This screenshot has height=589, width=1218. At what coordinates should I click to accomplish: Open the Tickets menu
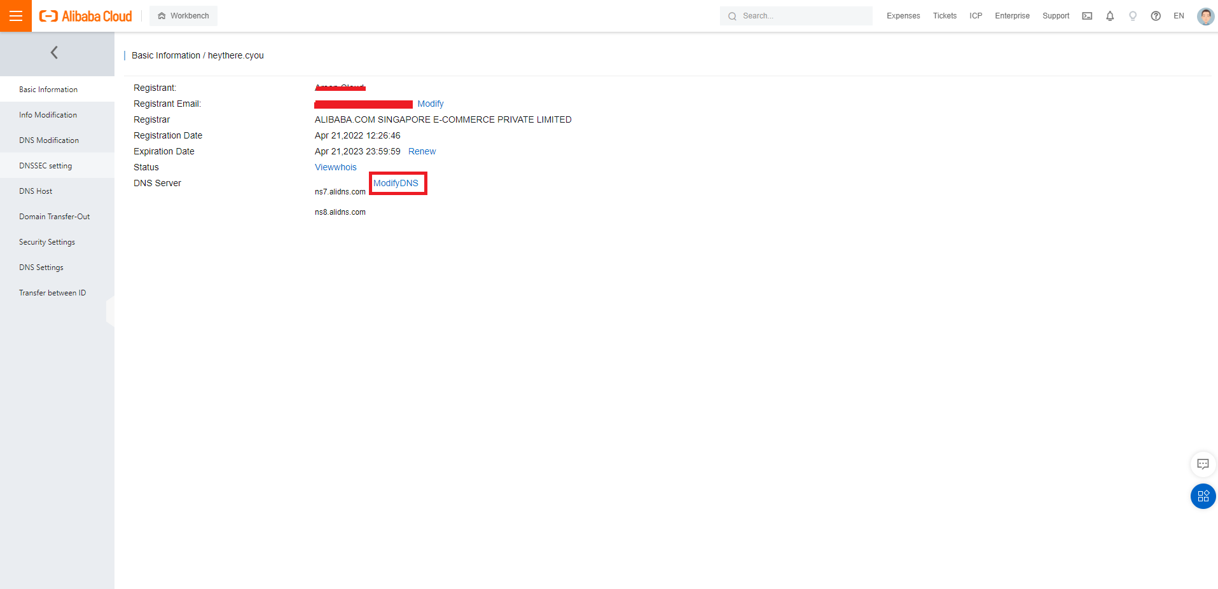pos(945,16)
